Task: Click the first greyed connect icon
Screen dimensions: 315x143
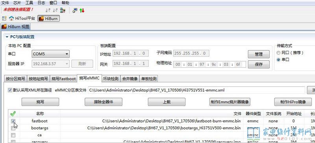Action: [48, 10]
